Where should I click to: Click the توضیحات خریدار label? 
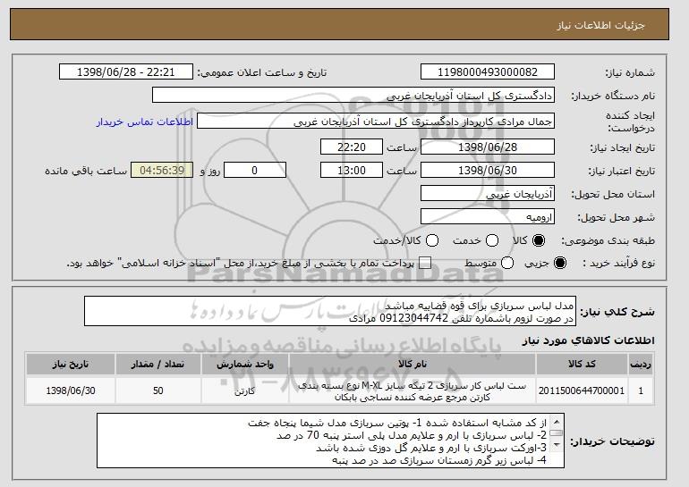tap(612, 441)
